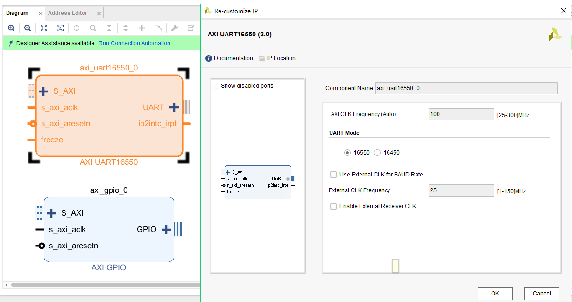Click the Zoom Fit icon

pyautogui.click(x=44, y=28)
